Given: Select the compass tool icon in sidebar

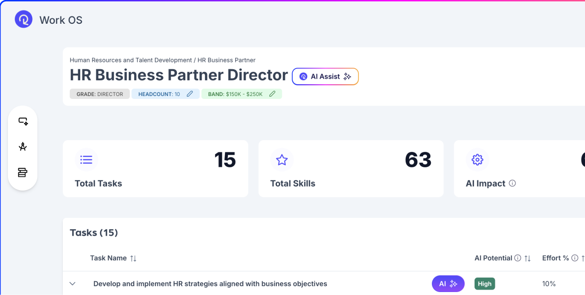Looking at the screenshot, I should [23, 147].
